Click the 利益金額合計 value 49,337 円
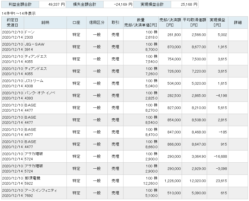The height and width of the screenshot is (201, 249). point(52,4)
